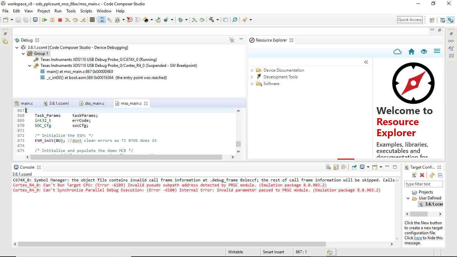The image size is (457, 257).
Task: Click the green bug Debug toolbar icon
Action: click(180, 20)
